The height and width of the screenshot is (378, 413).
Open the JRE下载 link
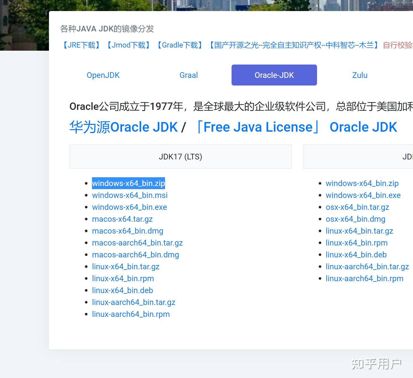click(x=81, y=45)
